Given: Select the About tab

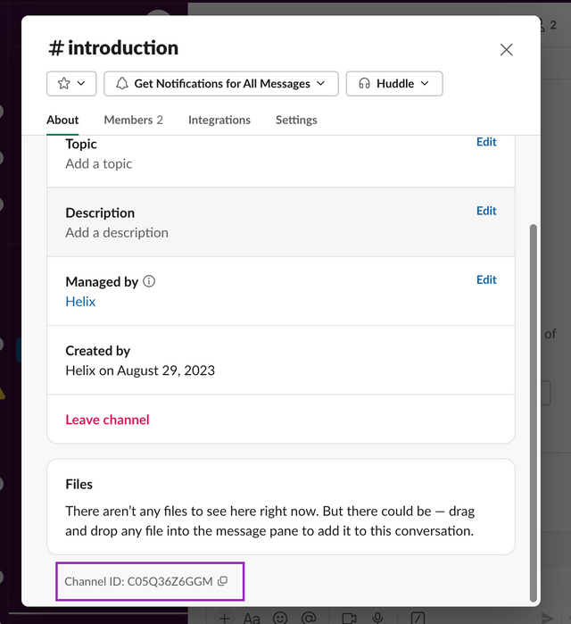Looking at the screenshot, I should coord(62,120).
